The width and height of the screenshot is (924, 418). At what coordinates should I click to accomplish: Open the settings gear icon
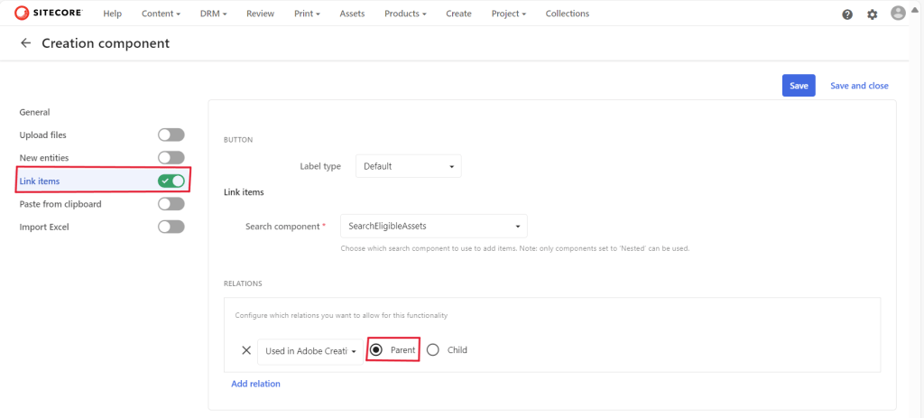tap(872, 14)
